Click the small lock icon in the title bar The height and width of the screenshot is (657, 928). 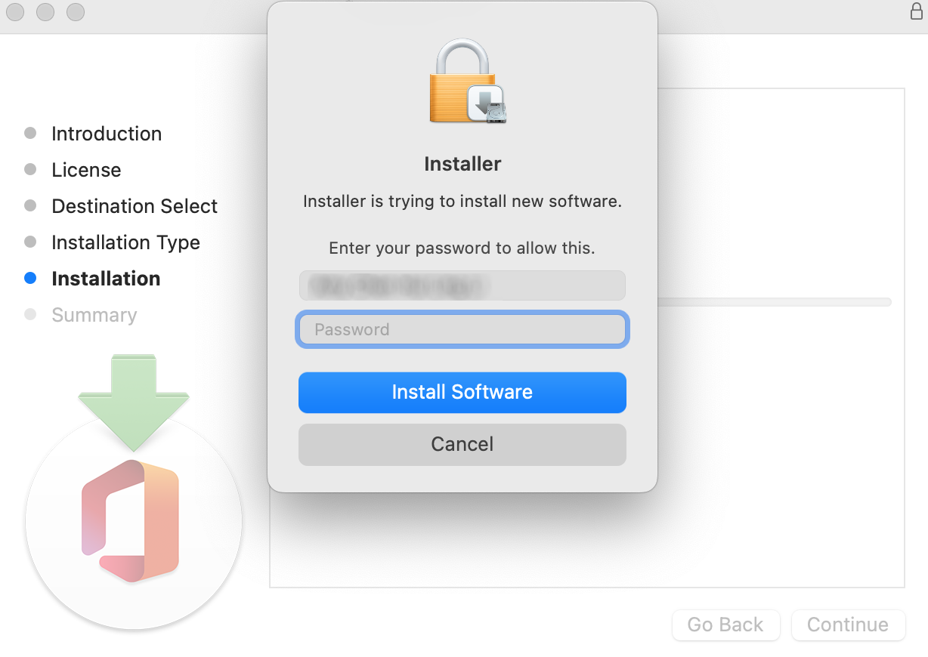(x=916, y=11)
